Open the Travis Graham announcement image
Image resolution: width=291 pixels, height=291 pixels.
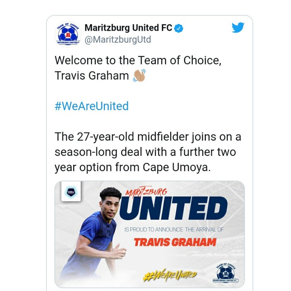(150, 234)
